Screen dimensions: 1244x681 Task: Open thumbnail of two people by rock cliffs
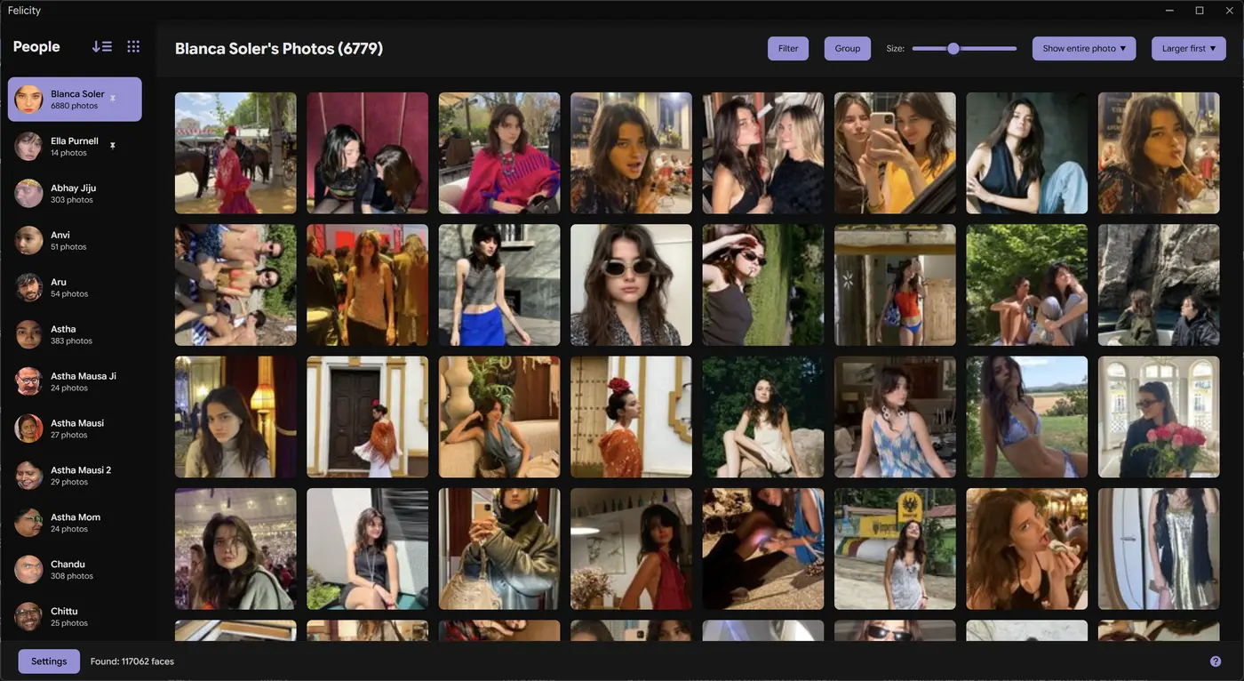(x=1159, y=284)
